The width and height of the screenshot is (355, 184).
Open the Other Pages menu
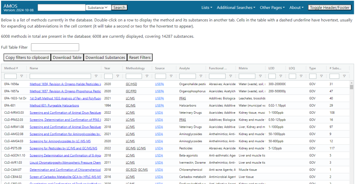[x=272, y=7]
